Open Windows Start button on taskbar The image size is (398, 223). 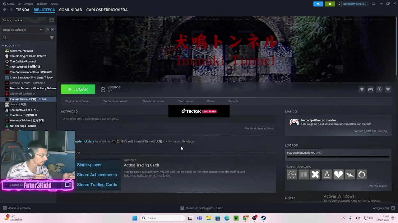tap(135, 218)
